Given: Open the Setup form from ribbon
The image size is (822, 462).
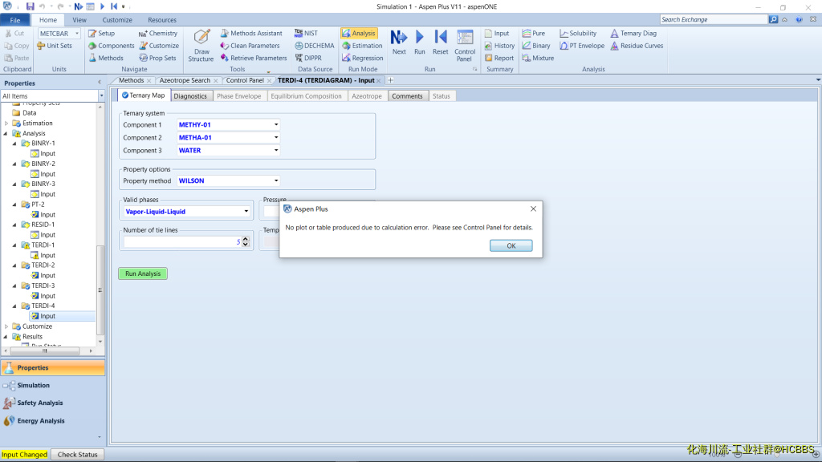Looking at the screenshot, I should [101, 33].
